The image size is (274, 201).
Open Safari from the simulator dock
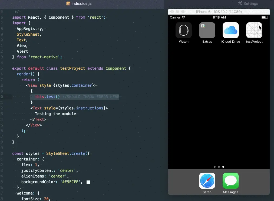[x=207, y=181]
